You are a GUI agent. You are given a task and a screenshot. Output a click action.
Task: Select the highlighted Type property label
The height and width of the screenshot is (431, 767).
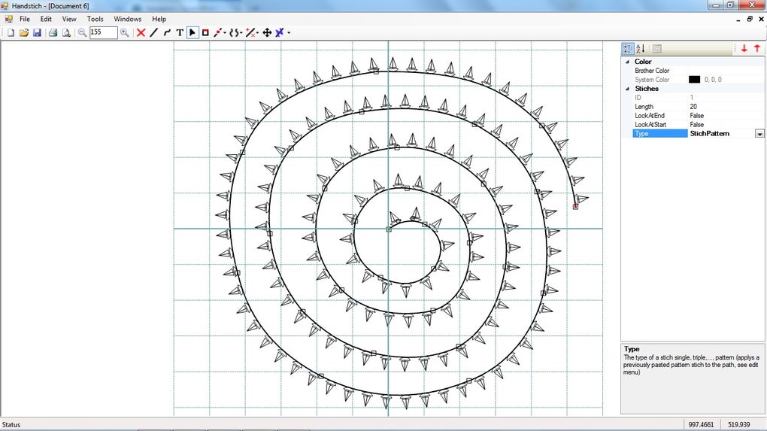pos(660,134)
